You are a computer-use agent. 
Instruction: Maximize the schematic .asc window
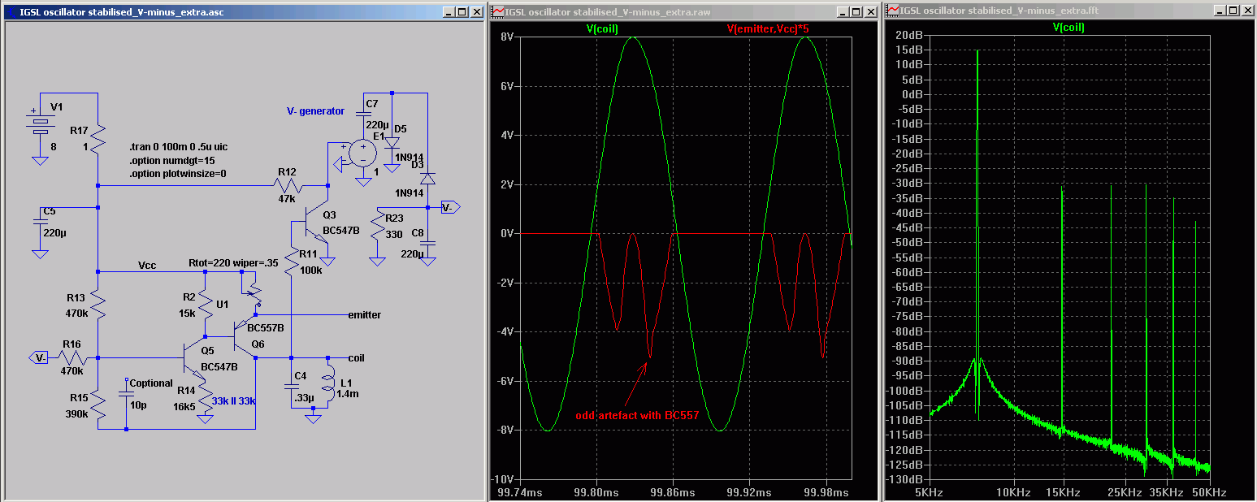pyautogui.click(x=462, y=12)
